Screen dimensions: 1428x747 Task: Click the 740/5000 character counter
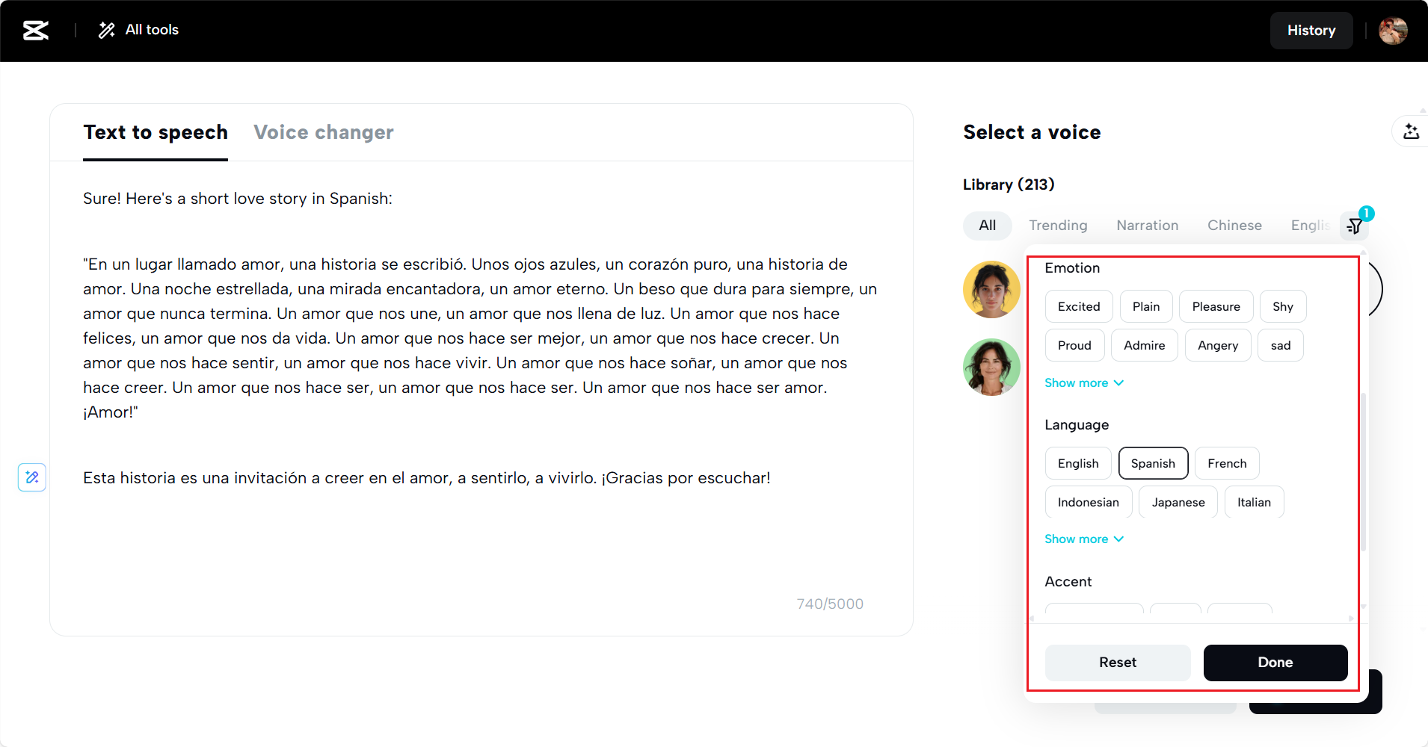(830, 604)
